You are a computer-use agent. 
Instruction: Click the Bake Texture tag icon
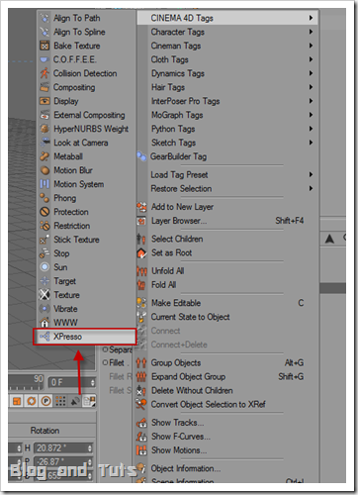coord(45,46)
